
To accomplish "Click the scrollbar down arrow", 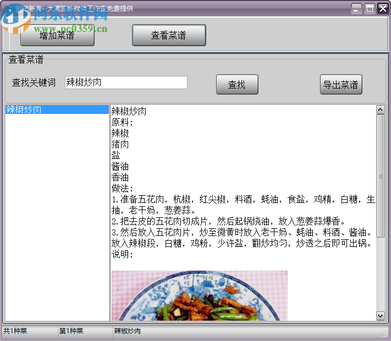I will click(x=381, y=316).
